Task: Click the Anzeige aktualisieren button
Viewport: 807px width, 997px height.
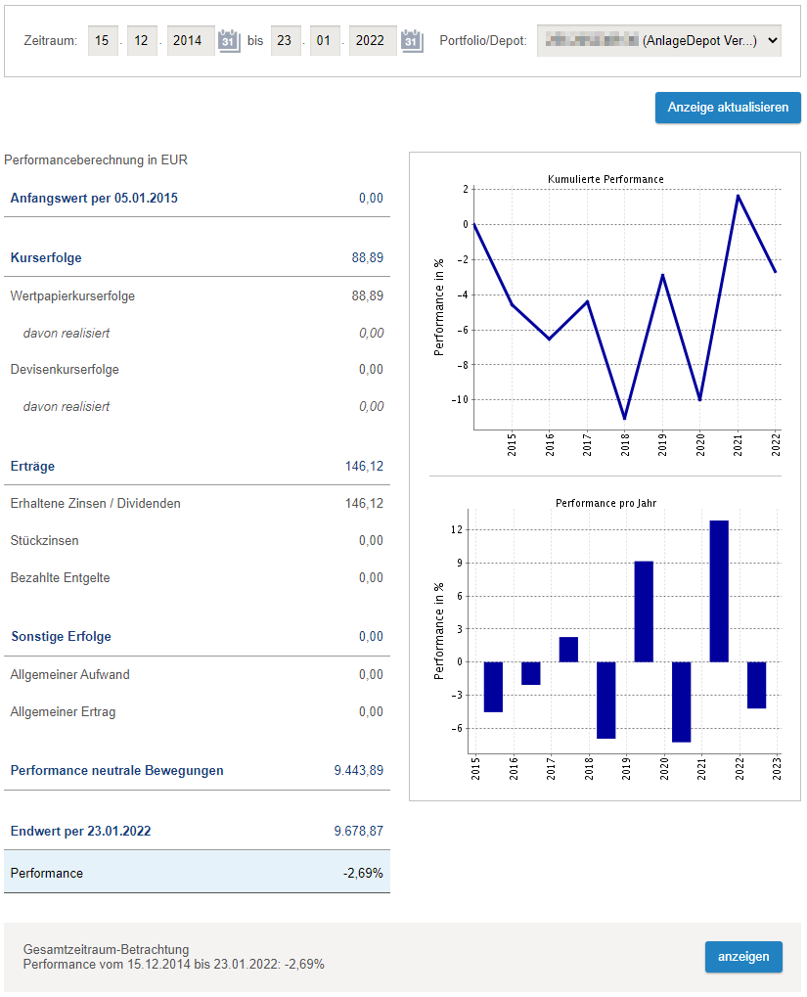Action: (728, 108)
